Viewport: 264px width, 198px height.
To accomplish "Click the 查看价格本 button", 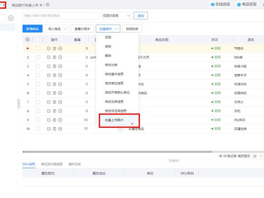I will (82, 29).
